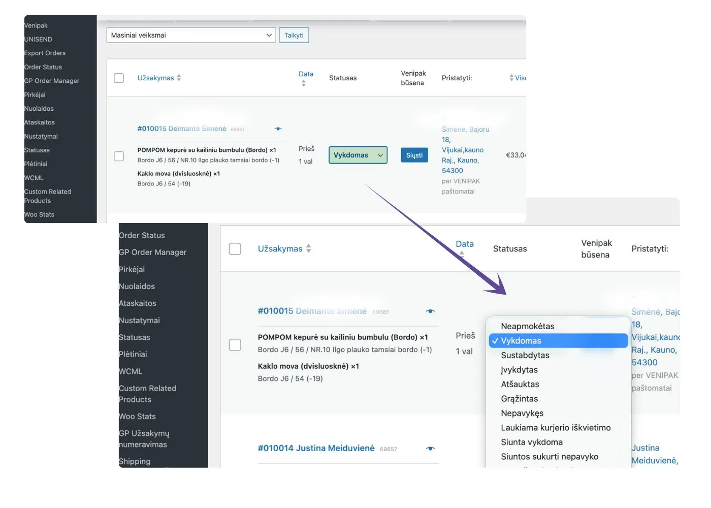
Task: Select Laukiama kurjerio iškvietimo status
Action: coord(556,428)
